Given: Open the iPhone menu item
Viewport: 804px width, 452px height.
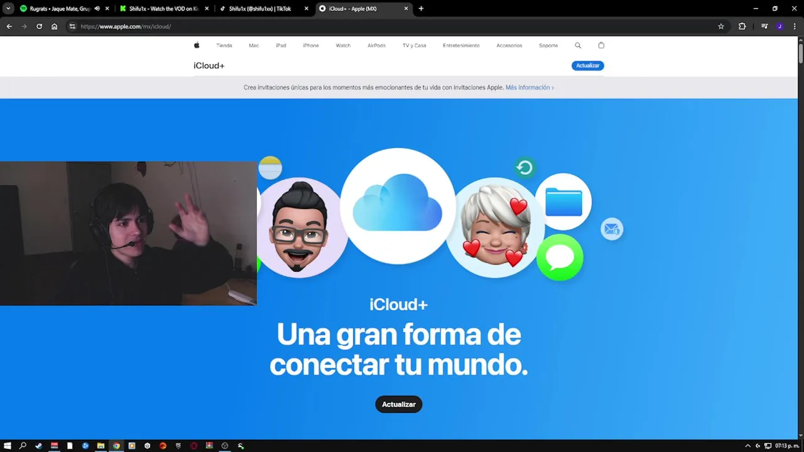Looking at the screenshot, I should pos(311,46).
